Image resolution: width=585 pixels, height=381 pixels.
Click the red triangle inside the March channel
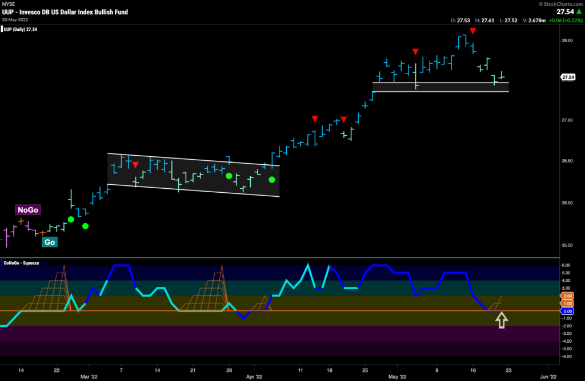[x=135, y=165]
